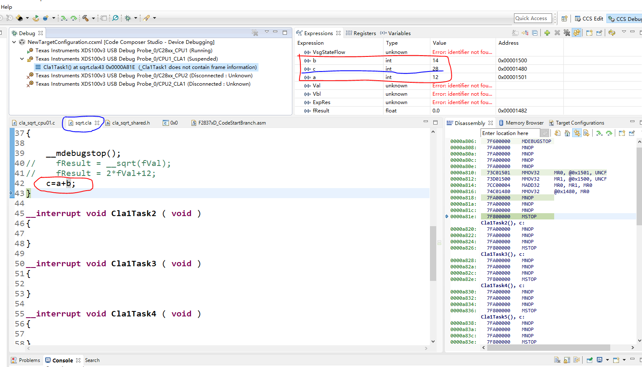Collapse the CPU1_CLA1 (Suspended) tree node
Viewport: 642px width, 367px height.
tap(22, 59)
